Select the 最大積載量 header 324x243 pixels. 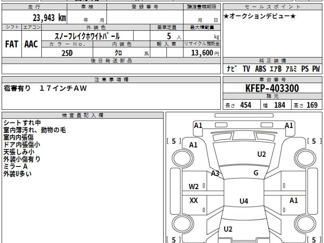click(202, 27)
